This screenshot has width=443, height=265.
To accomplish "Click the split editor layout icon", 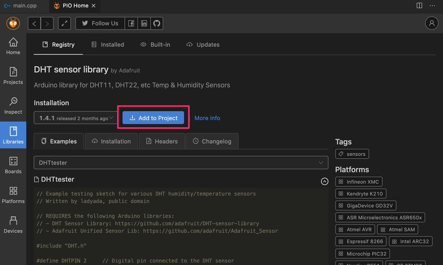I will [x=419, y=6].
